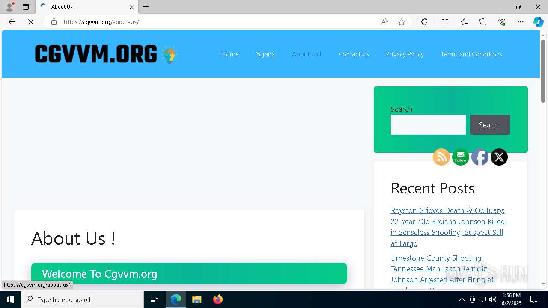Open Windows Start menu
The image size is (548, 308).
point(10,299)
